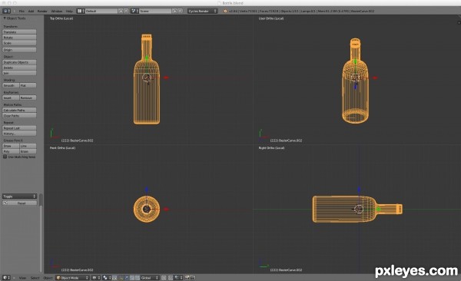Image resolution: width=461 pixels, height=281 pixels.
Task: Open the Select menu in 3D View header
Action: click(35, 277)
